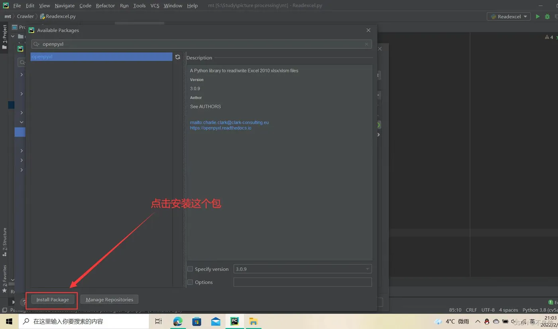Open the weather widget showing 4°C
This screenshot has height=329, width=558.
452,321
